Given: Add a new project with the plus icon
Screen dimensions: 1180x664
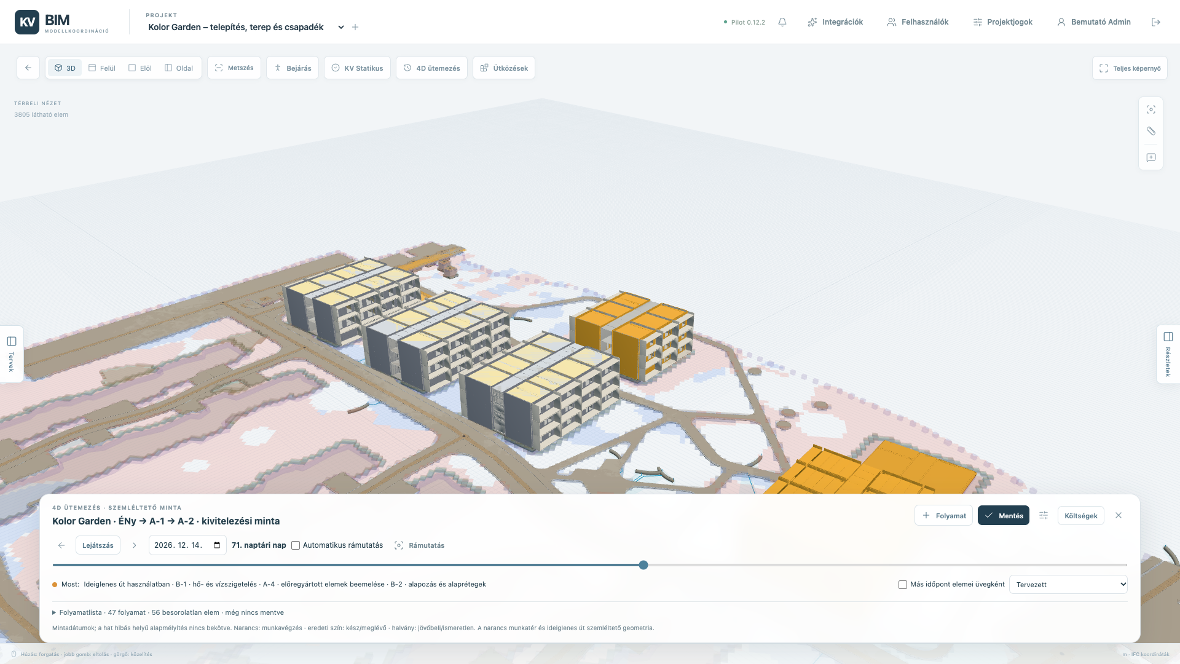Looking at the screenshot, I should (355, 27).
